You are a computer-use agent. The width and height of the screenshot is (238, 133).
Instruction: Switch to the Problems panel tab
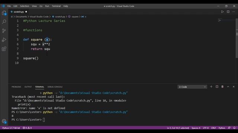click(16, 87)
